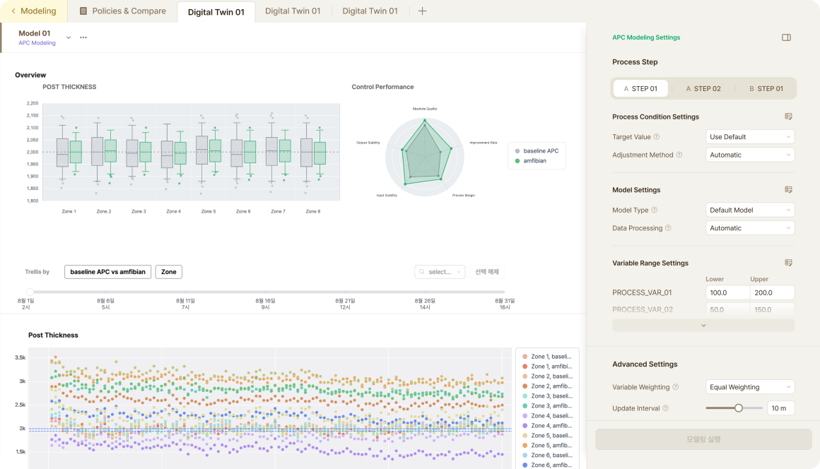Open Model 01 selector chevron
820x469 pixels.
(x=69, y=37)
